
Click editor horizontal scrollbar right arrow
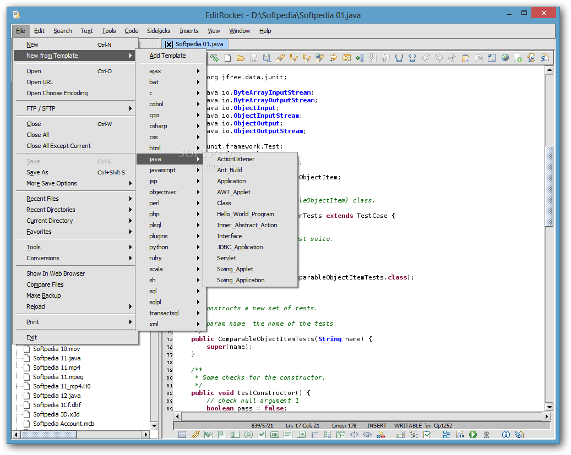[546, 416]
